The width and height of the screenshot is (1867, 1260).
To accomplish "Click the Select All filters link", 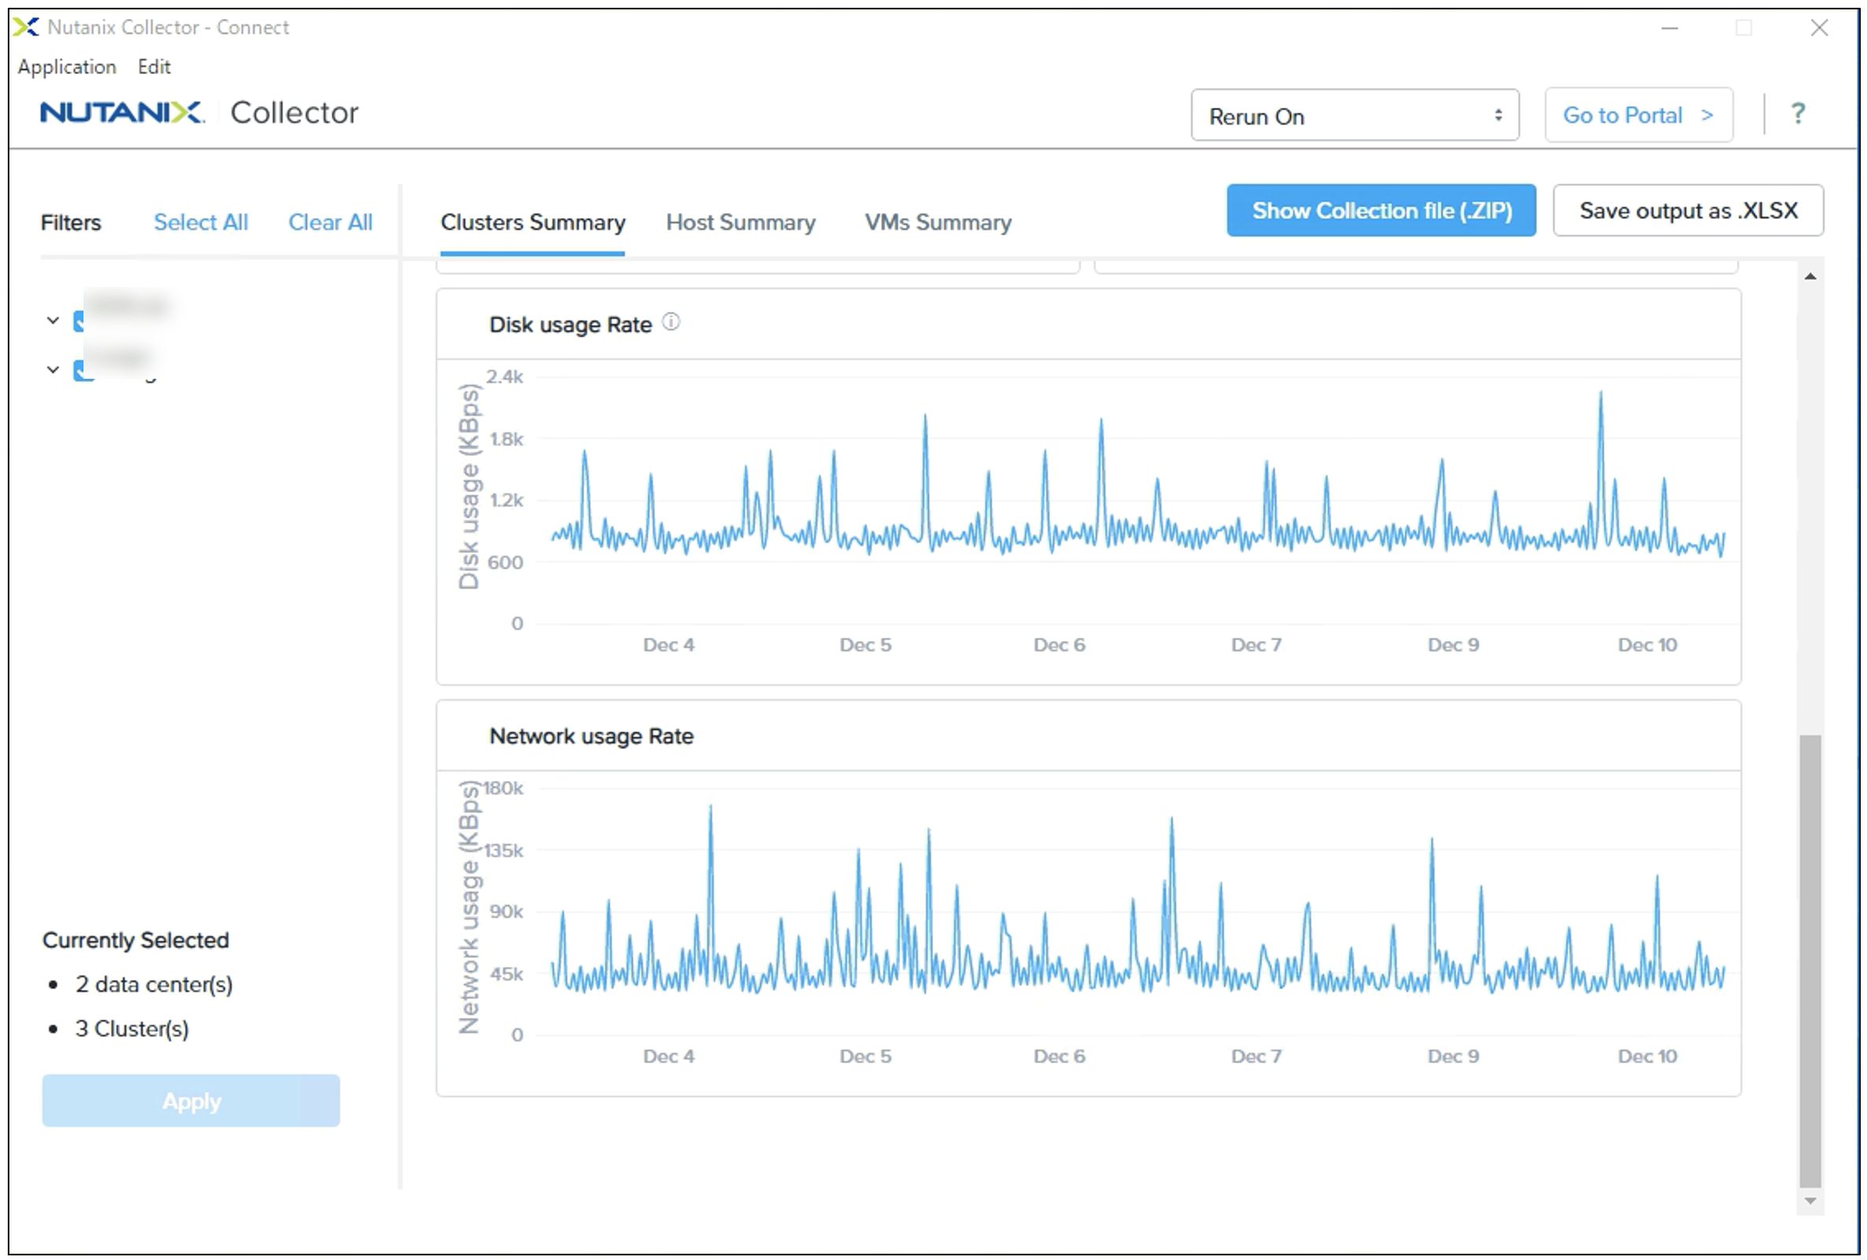I will [201, 222].
